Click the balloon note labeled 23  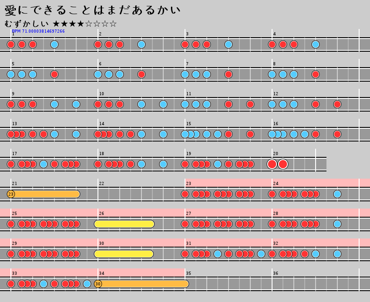coord(11,194)
